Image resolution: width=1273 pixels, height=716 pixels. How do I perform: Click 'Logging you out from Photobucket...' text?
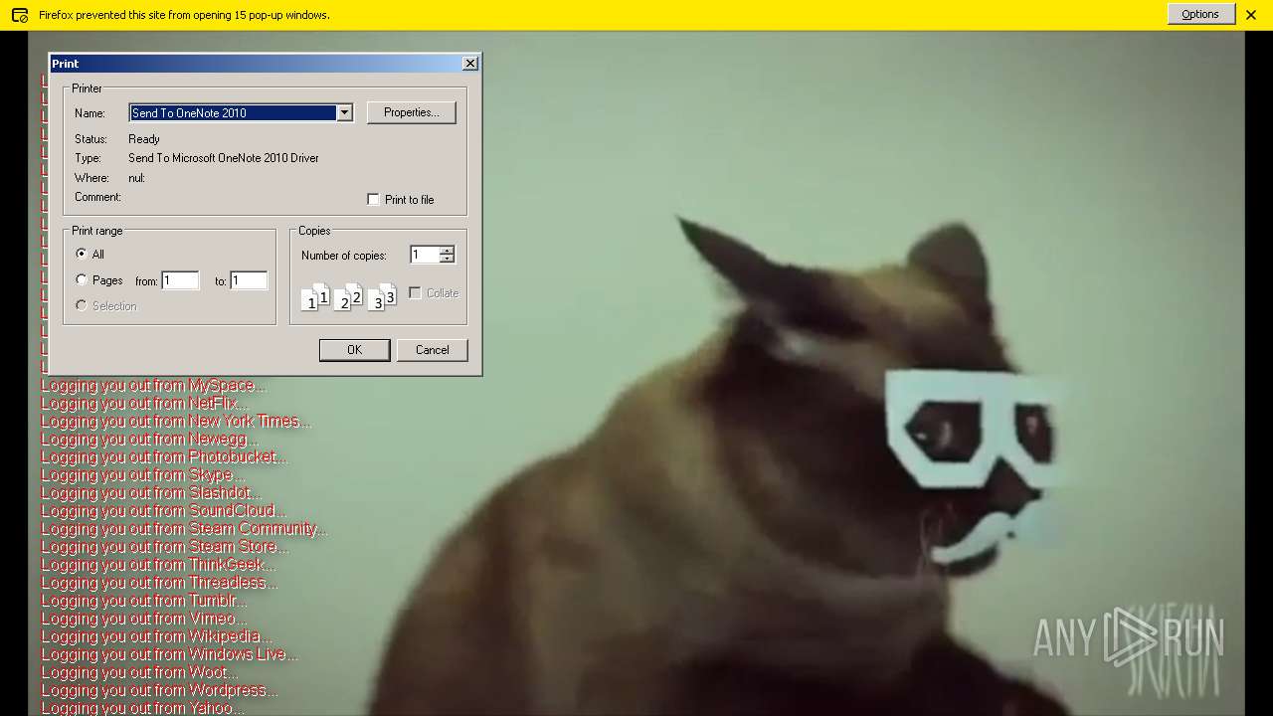[164, 456]
